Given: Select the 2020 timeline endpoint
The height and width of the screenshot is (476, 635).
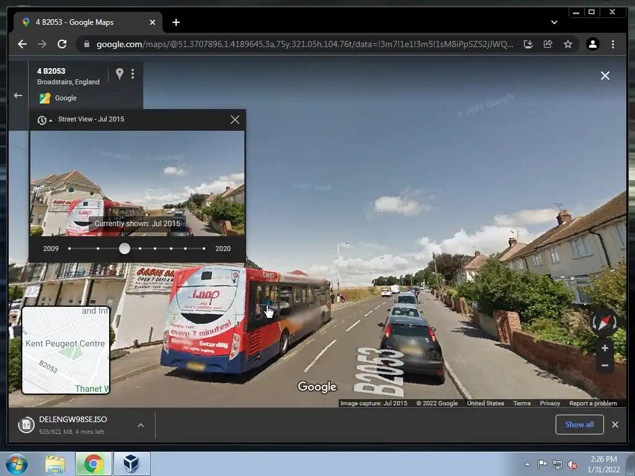Looking at the screenshot, I should (204, 249).
